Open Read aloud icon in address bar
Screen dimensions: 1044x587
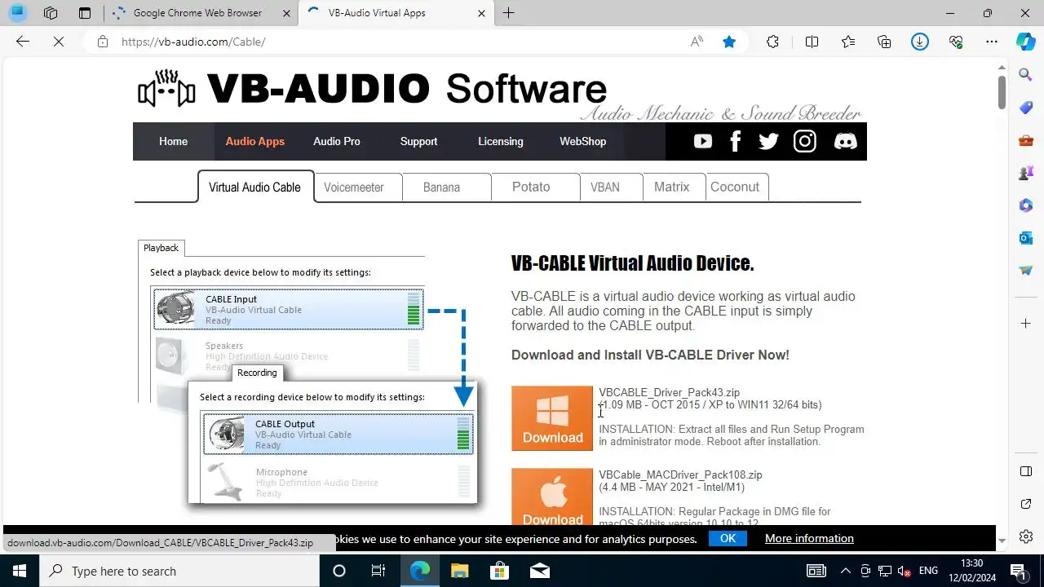click(697, 42)
